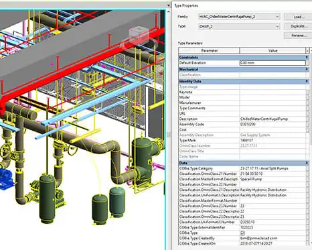The image size is (312, 250).
Task: Click the Classification.OmniClass.22.Number label
Action: (x=208, y=184)
